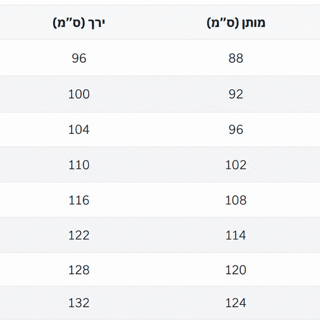
Task: Click waist value 92 cell
Action: tap(236, 94)
